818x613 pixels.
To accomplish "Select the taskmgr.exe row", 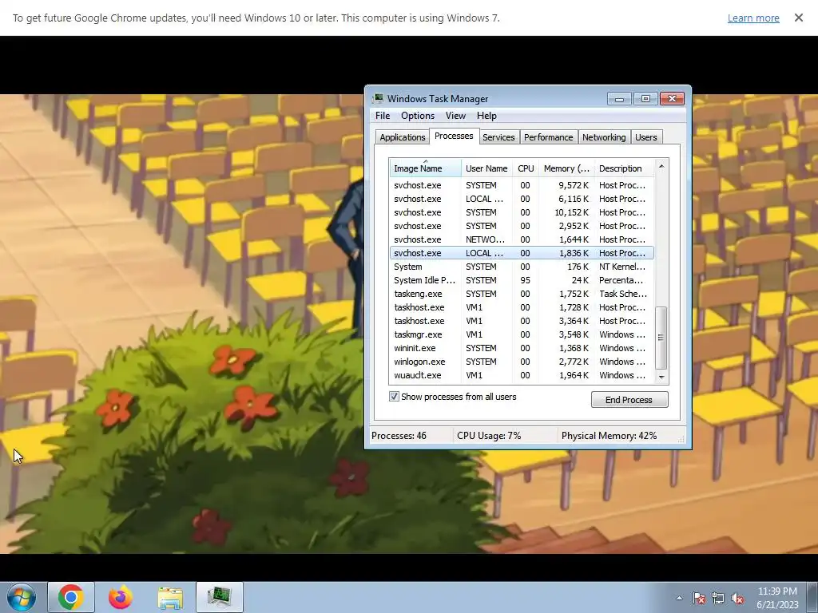I will [x=522, y=334].
